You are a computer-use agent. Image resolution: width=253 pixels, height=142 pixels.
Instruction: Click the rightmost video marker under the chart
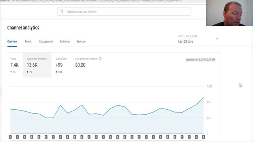click(x=204, y=137)
